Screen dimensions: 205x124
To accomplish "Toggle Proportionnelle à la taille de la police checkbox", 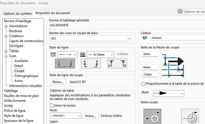I will [x=143, y=84].
